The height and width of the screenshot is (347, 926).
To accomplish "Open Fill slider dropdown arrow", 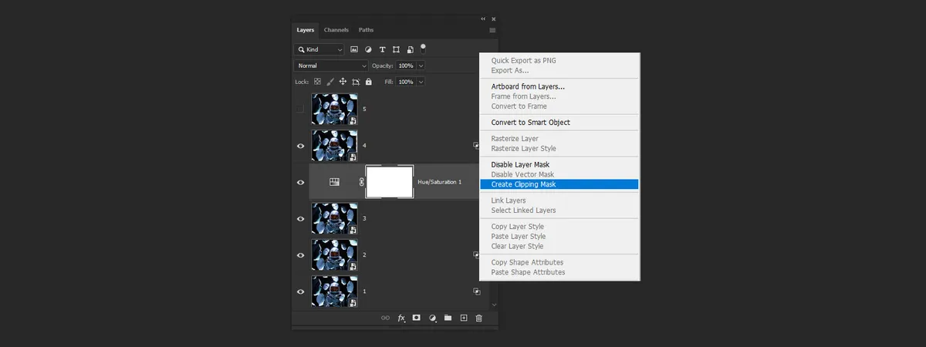I will click(422, 82).
